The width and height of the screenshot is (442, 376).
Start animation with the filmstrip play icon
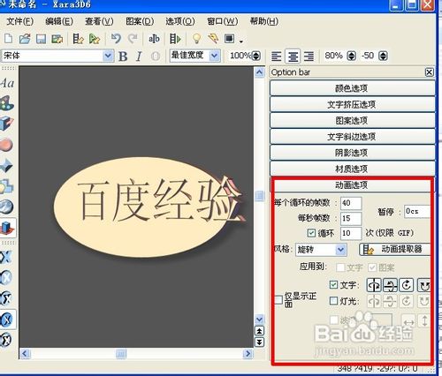click(x=175, y=39)
